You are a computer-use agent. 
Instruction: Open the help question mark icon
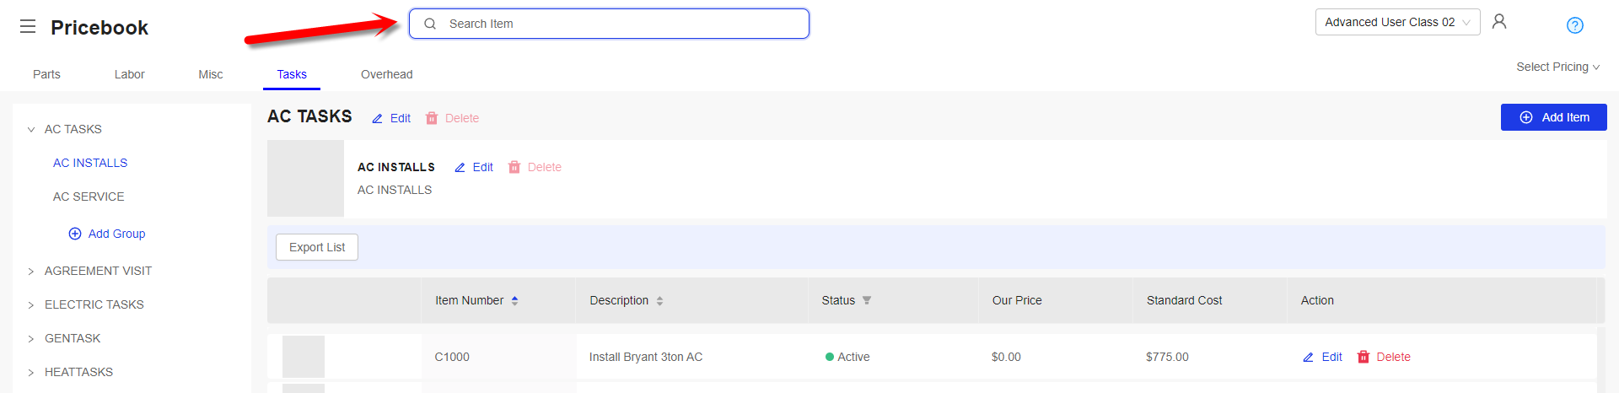(1574, 25)
